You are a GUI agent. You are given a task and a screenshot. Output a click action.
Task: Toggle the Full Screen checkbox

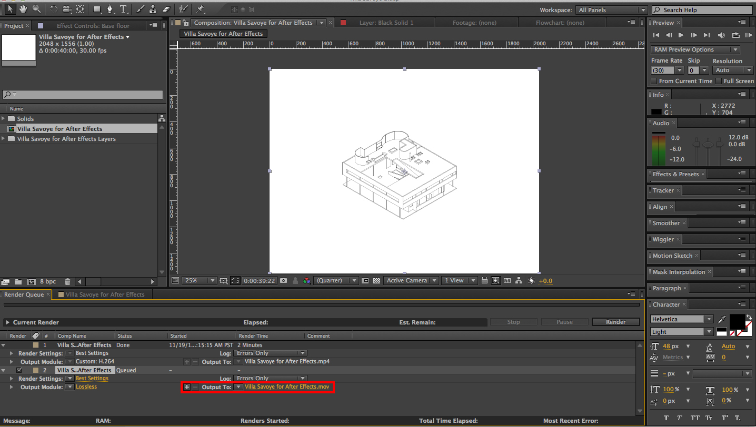click(719, 81)
